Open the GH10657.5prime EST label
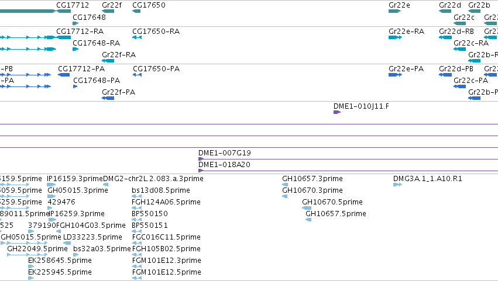The image size is (498, 281). coord(336,214)
